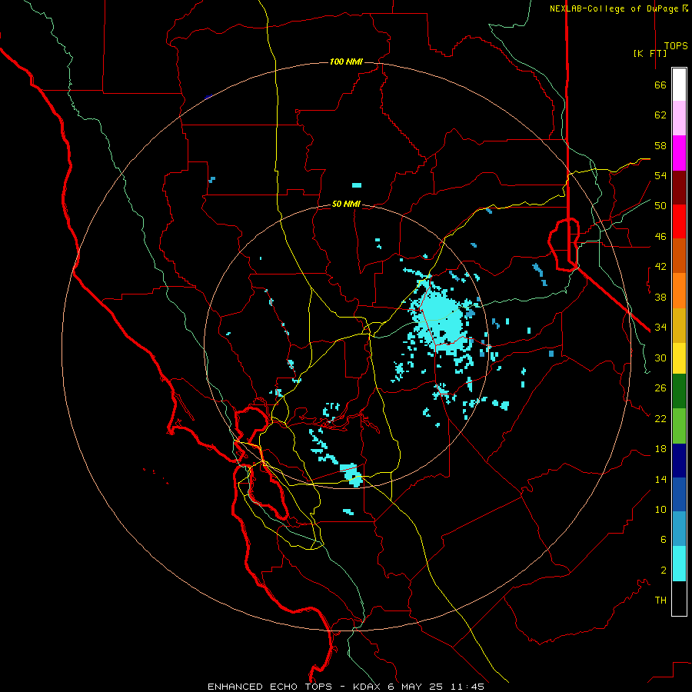692x692 pixels.
Task: Click the cyan 6 K FT legend swatch
Action: coord(679,564)
